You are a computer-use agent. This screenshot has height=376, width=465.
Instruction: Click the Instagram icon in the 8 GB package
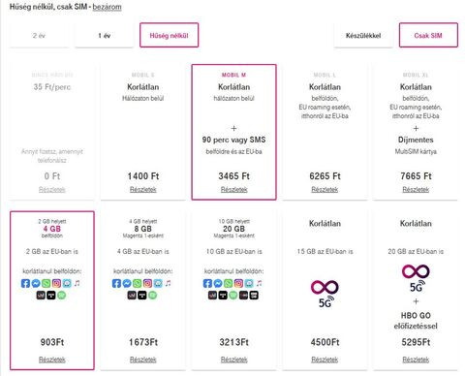tap(147, 283)
